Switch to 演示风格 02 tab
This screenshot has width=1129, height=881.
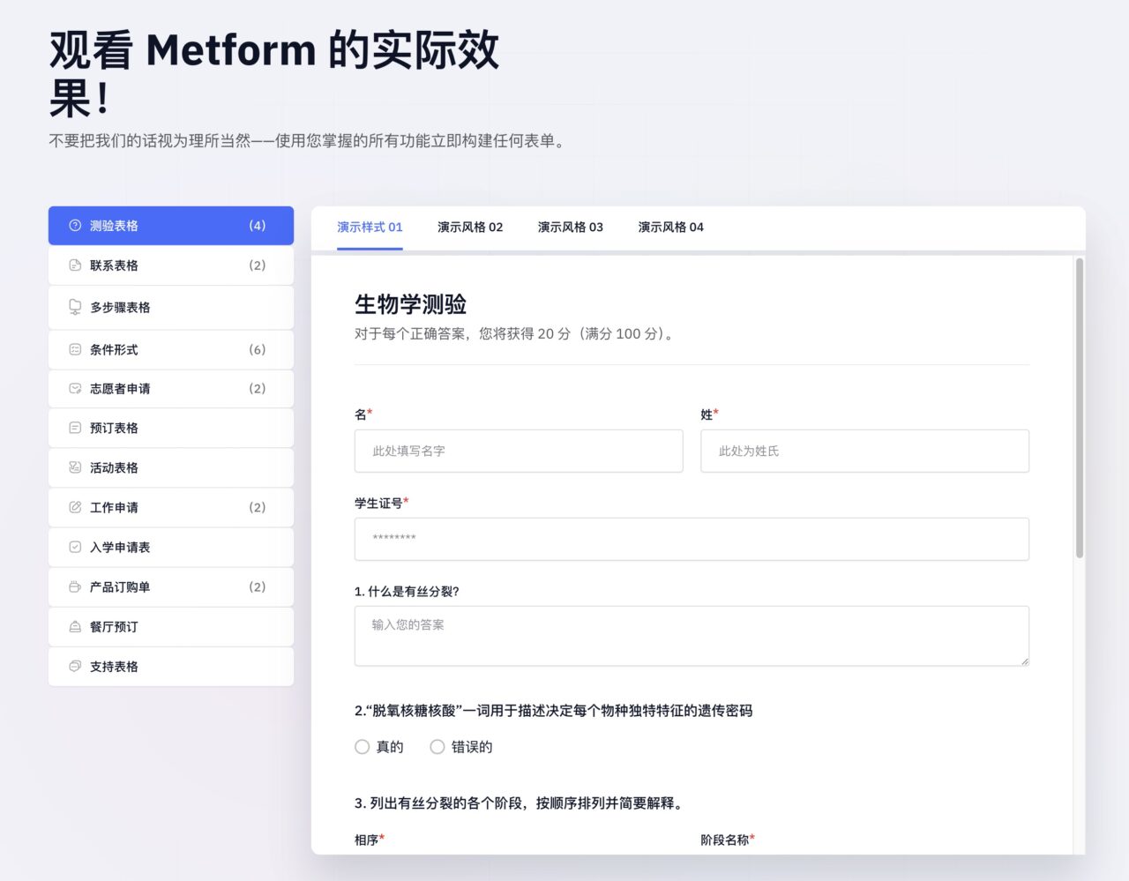tap(470, 227)
